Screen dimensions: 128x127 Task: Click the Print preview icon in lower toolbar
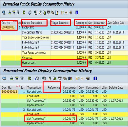pos(37,79)
